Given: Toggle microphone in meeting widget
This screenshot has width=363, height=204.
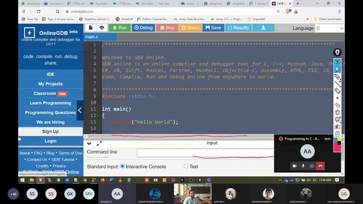Looking at the screenshot, I should pyautogui.click(x=303, y=166).
